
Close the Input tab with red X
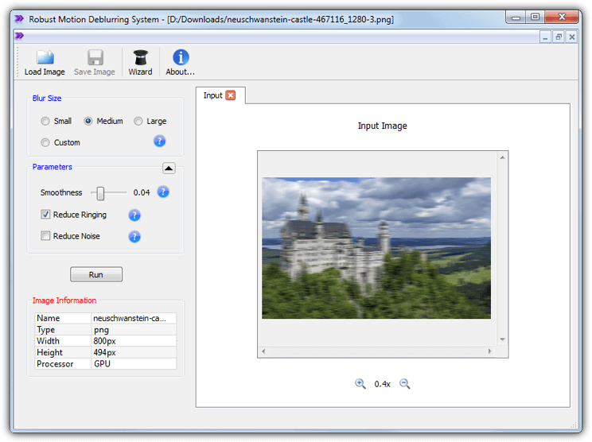click(231, 95)
